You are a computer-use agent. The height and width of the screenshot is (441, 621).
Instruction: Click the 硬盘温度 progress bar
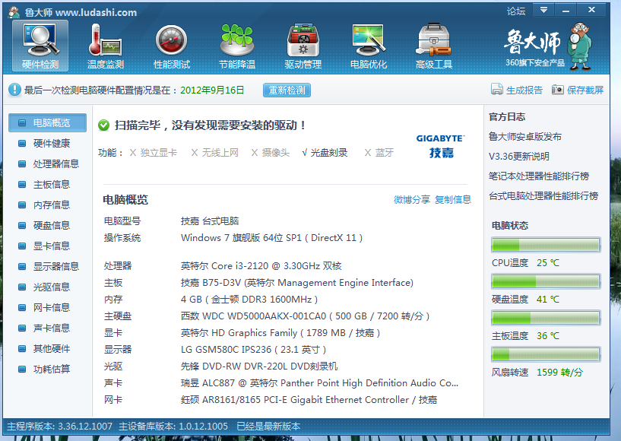click(x=546, y=281)
